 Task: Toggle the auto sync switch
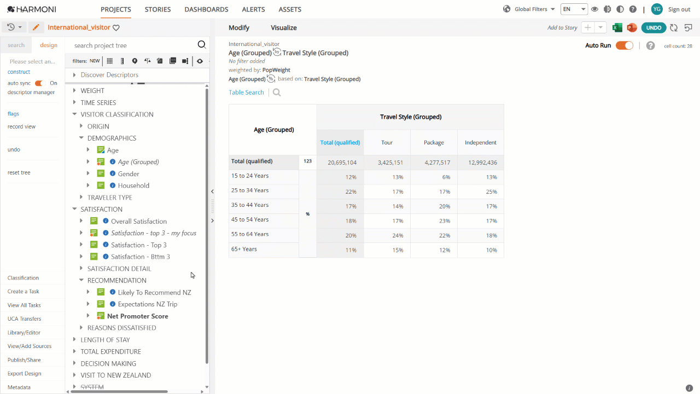pyautogui.click(x=39, y=83)
